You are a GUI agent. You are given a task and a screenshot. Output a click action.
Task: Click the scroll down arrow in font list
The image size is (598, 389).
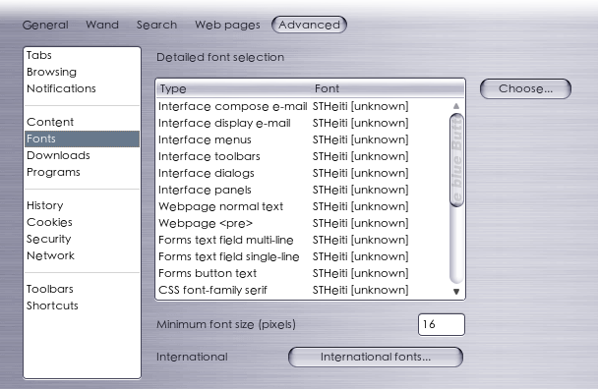(x=456, y=292)
